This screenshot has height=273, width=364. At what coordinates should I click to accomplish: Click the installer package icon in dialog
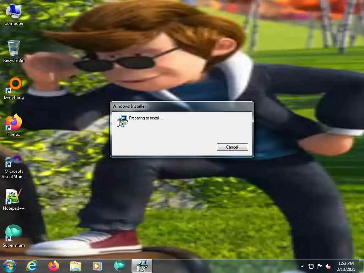tap(122, 121)
